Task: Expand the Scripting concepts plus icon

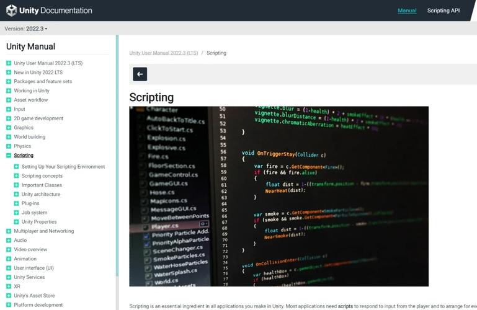Action: point(16,175)
